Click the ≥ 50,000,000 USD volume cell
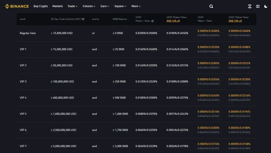 (x=62, y=65)
